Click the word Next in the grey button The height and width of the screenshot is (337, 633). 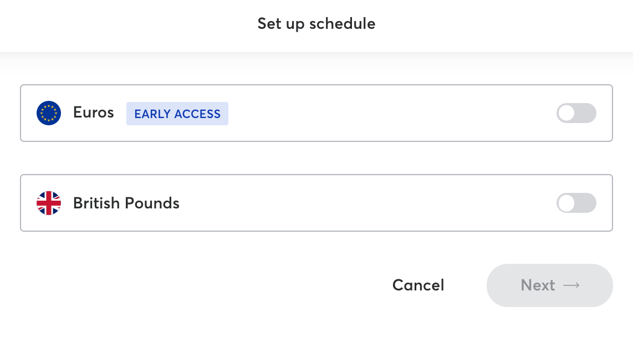click(538, 285)
